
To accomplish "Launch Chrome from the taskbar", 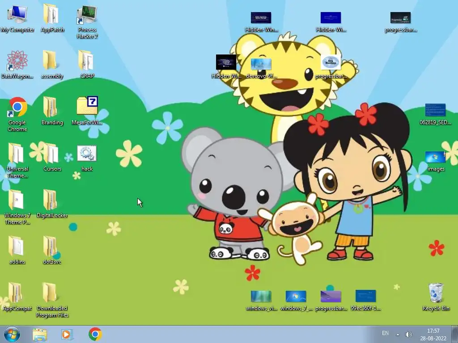I will point(95,334).
